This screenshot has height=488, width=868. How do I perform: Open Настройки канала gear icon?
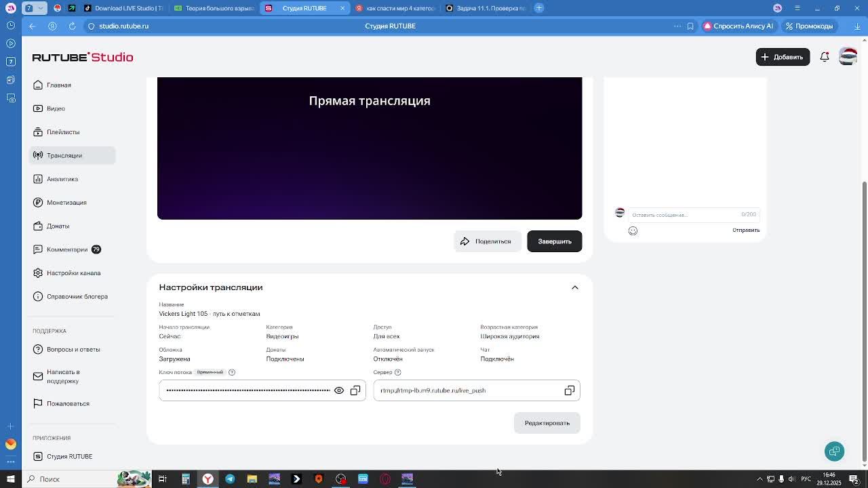(38, 273)
